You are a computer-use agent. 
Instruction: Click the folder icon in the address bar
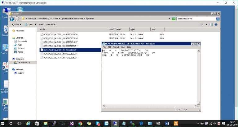click(x=23, y=18)
